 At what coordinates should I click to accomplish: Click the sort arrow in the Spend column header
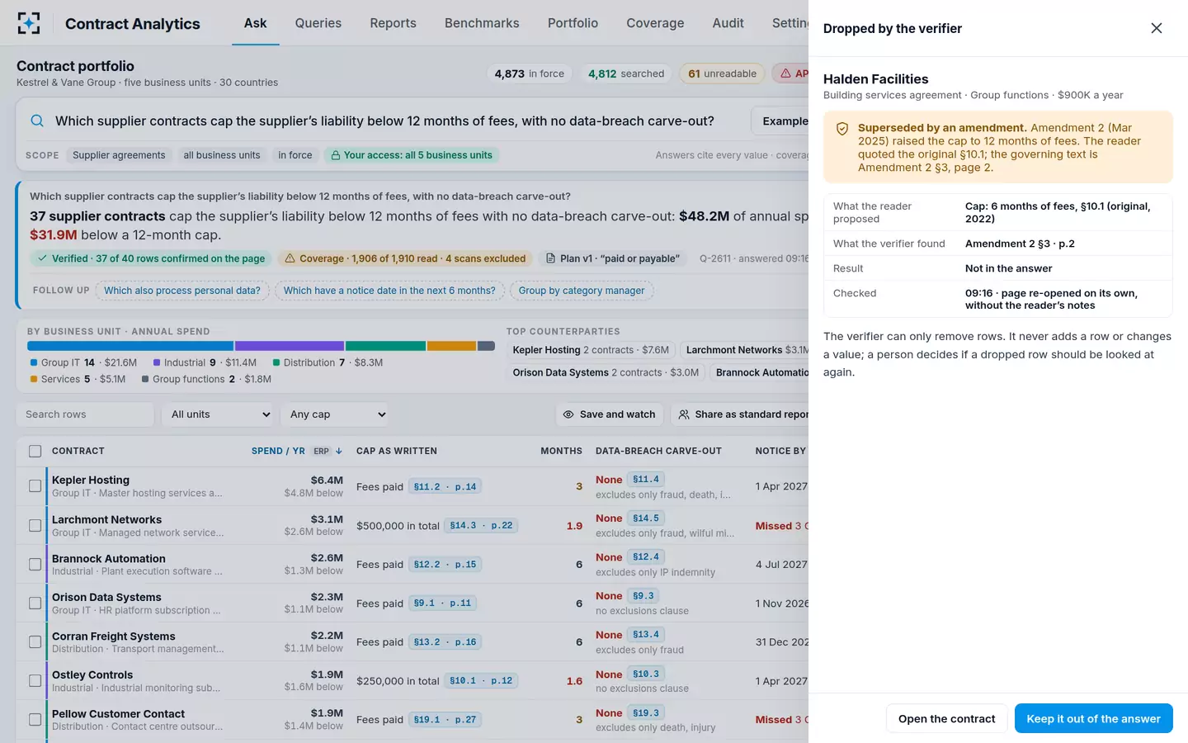click(x=338, y=451)
